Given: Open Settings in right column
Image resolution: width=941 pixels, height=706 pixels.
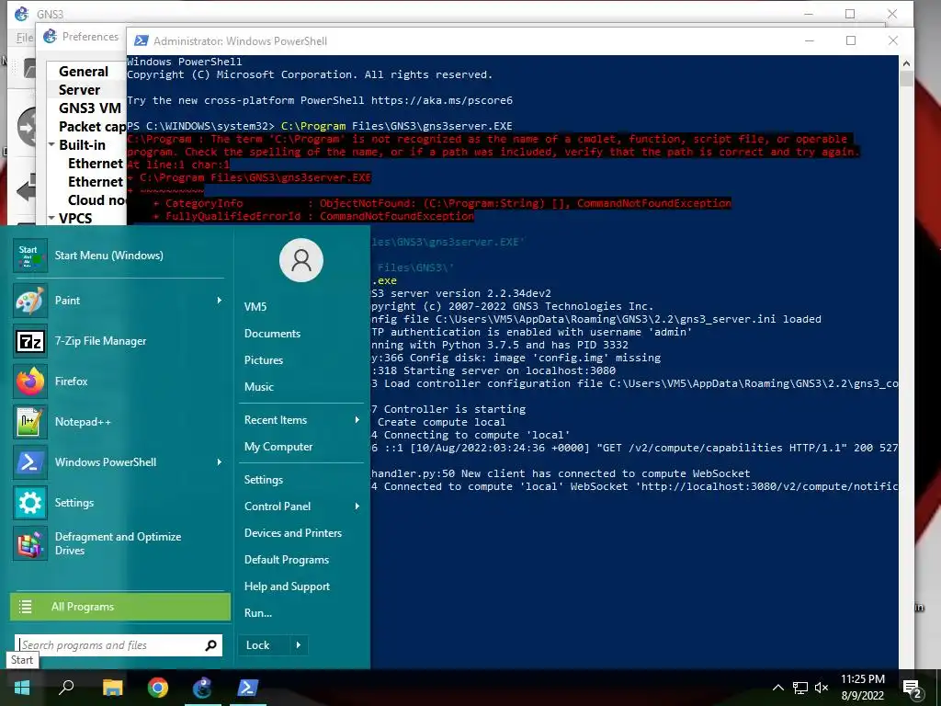Looking at the screenshot, I should (264, 480).
